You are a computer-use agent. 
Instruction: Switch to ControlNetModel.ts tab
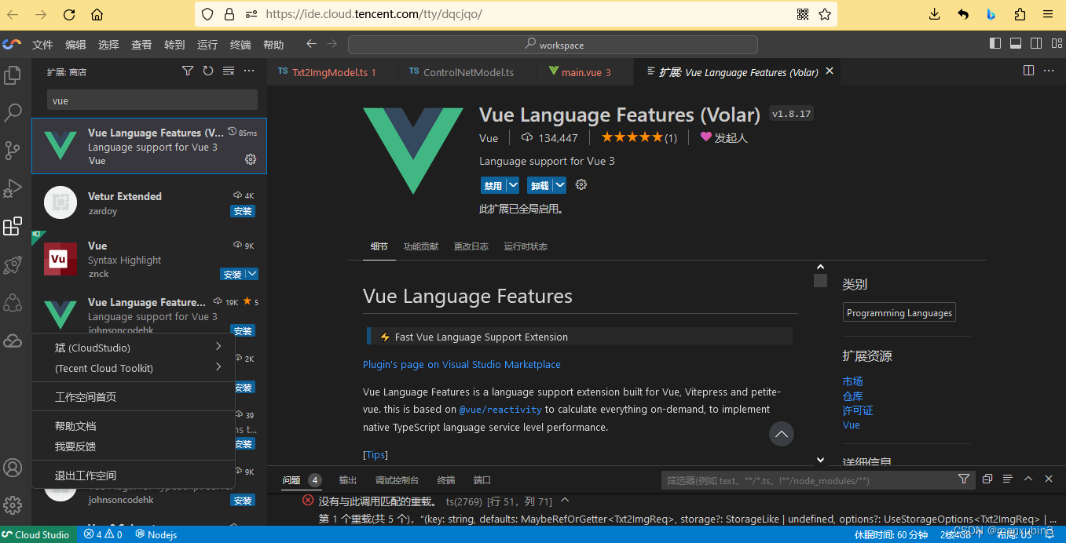(467, 72)
